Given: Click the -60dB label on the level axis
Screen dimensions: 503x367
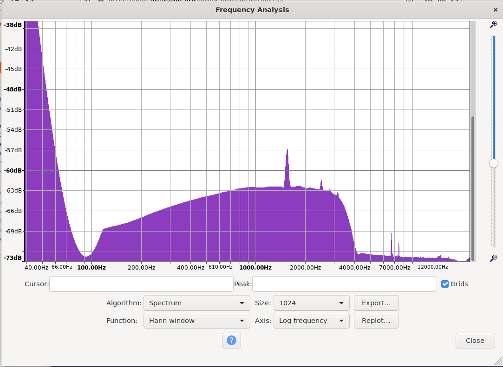Looking at the screenshot, I should point(13,170).
